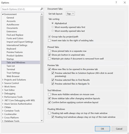129x134 pixels.
Task: Select Fonts and Colors in tree
Action: point(15,38)
